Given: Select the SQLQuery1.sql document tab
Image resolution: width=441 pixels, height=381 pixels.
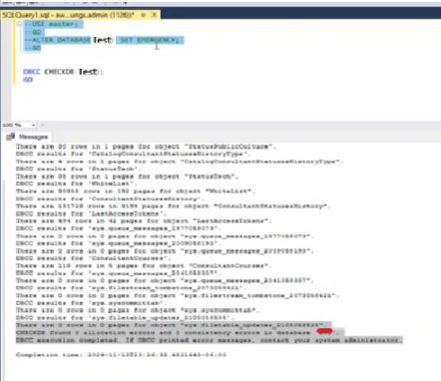Looking at the screenshot, I should pos(69,15).
